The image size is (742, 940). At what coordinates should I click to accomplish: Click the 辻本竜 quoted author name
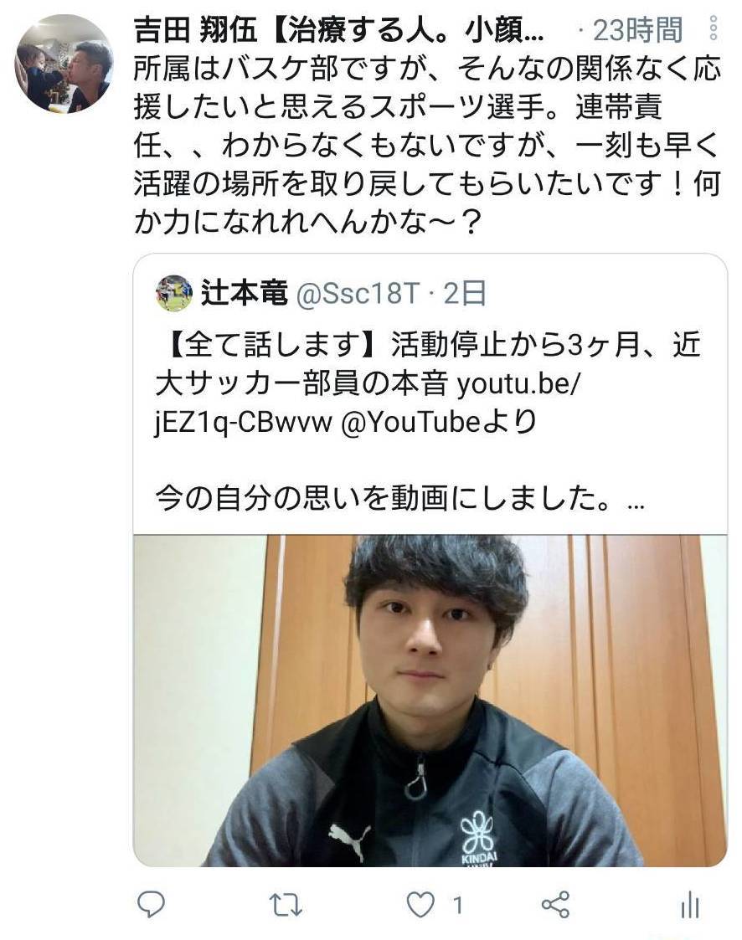pos(245,293)
